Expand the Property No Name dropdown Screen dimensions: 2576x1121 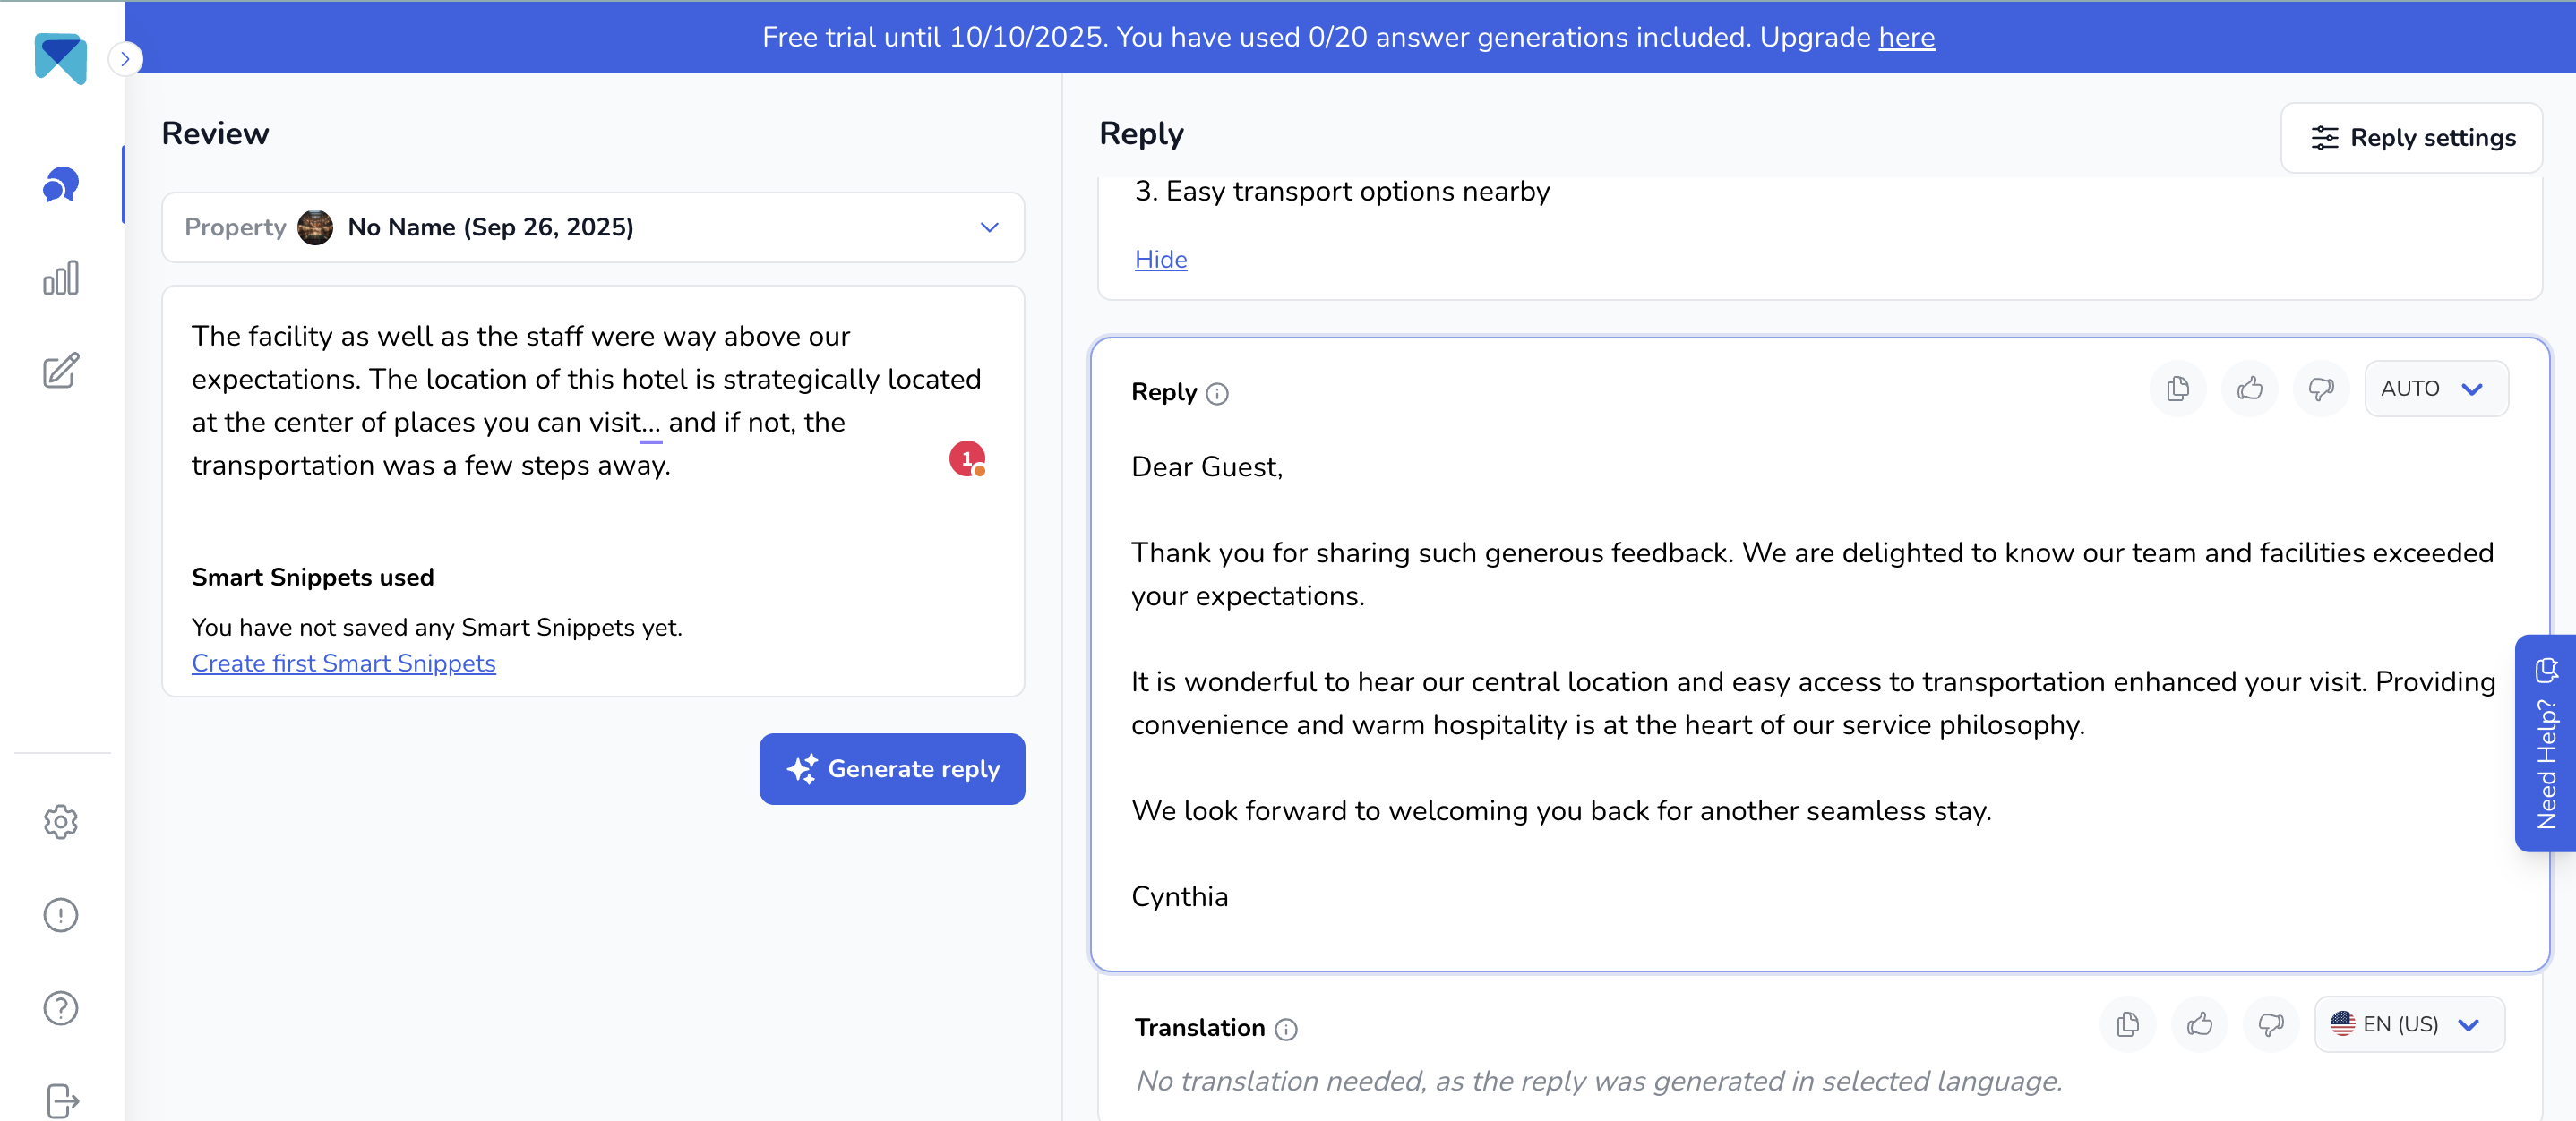click(593, 227)
